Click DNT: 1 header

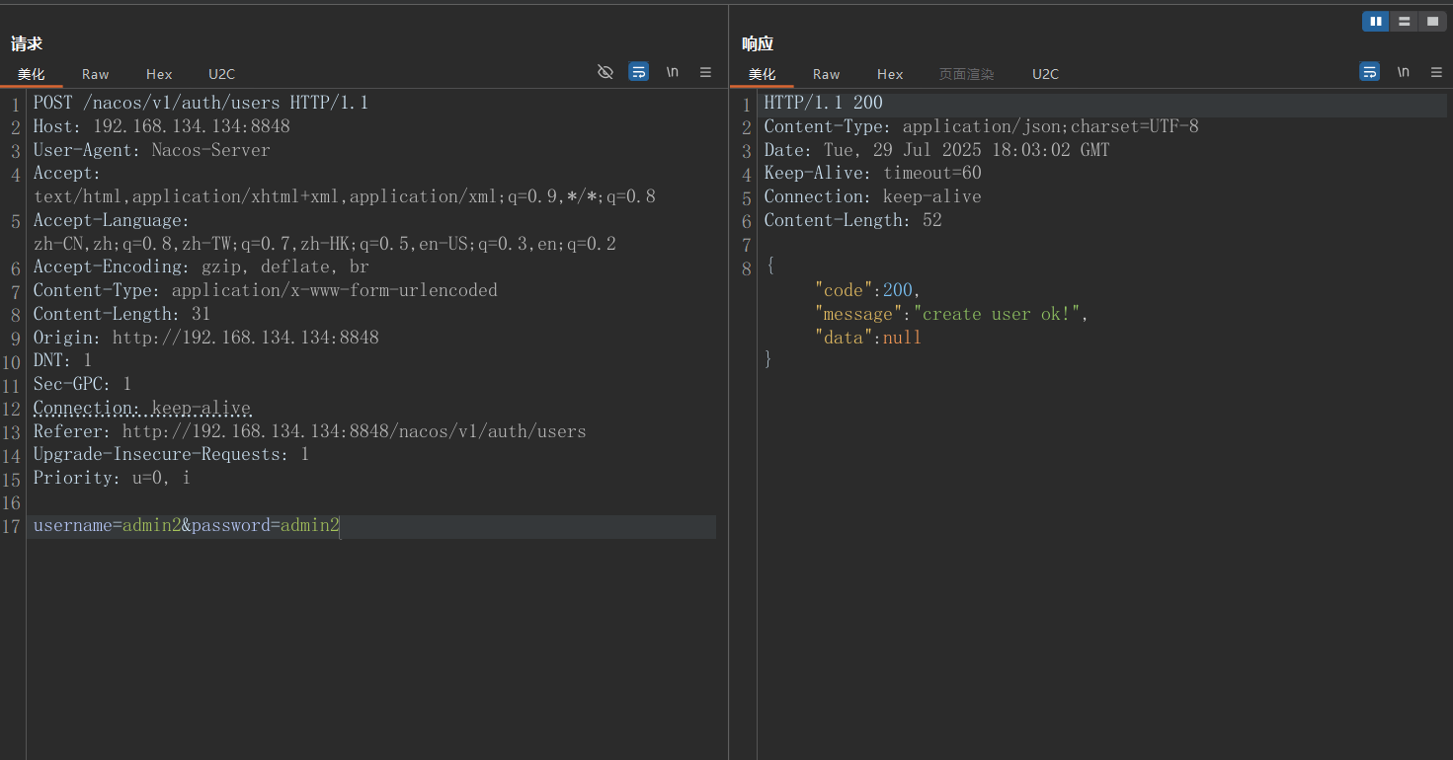62,360
